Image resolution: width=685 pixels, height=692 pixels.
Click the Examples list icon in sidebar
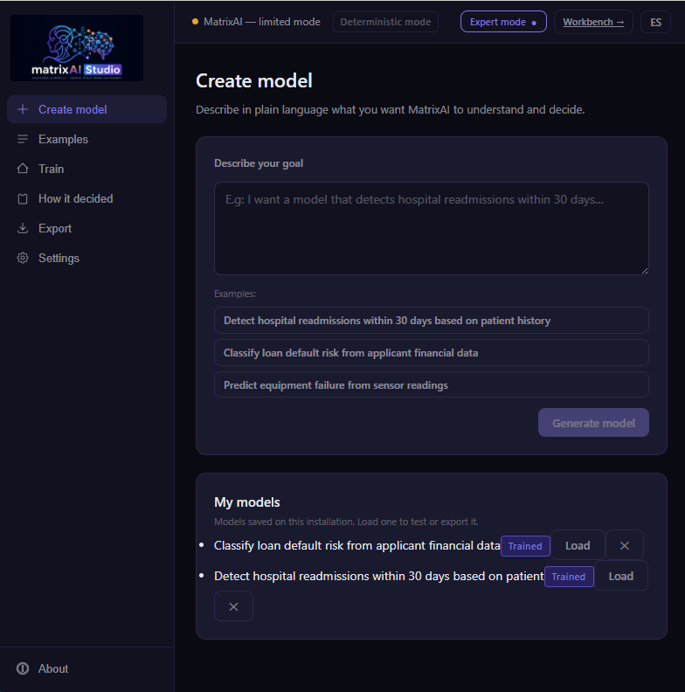[23, 139]
